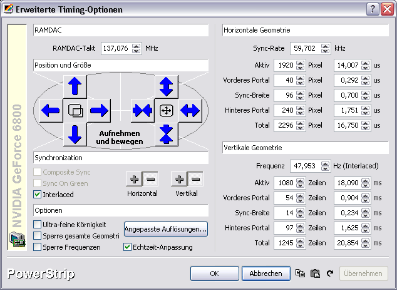Move the picture down with the down arrow

(75, 135)
